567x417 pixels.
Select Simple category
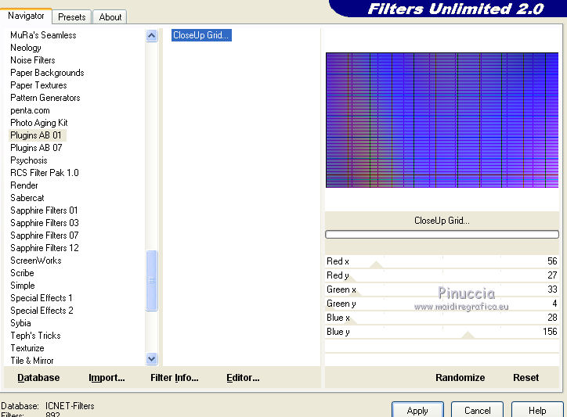(x=23, y=286)
